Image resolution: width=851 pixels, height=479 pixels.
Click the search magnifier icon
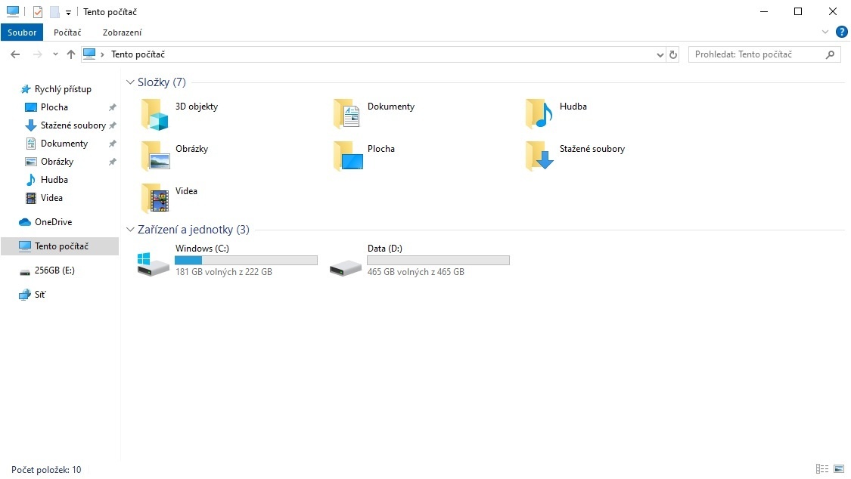(x=830, y=54)
